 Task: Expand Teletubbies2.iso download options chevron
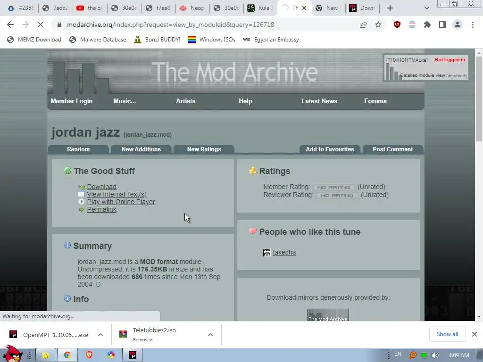pyautogui.click(x=210, y=335)
